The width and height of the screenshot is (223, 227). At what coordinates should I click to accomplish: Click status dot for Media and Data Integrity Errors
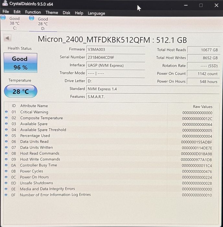pos(6,189)
